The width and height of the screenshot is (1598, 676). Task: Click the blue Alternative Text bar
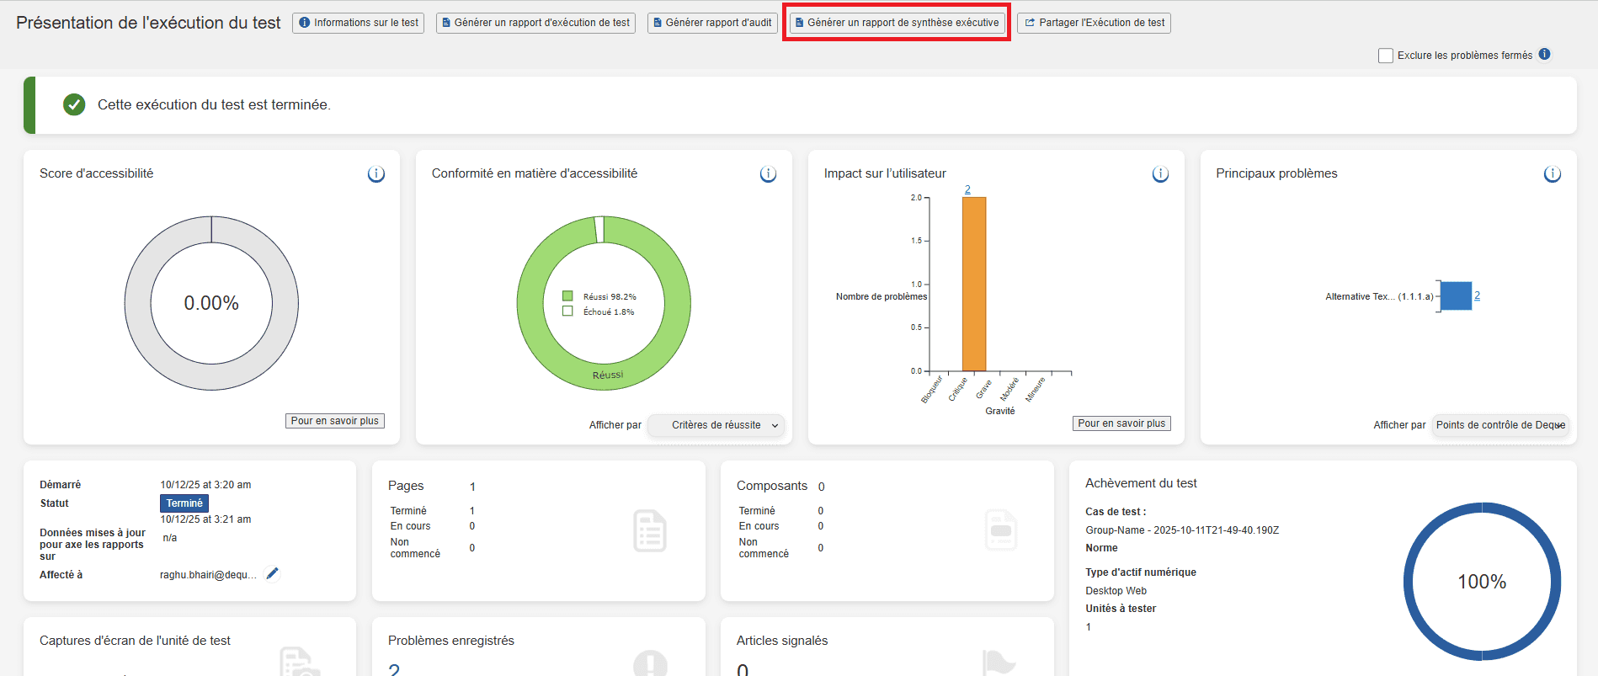1456,296
